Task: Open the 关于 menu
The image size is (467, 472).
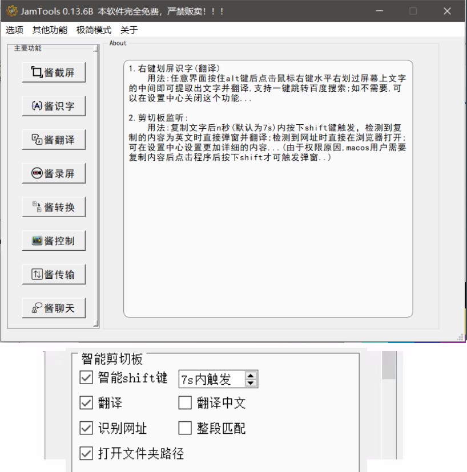Action: (x=129, y=30)
